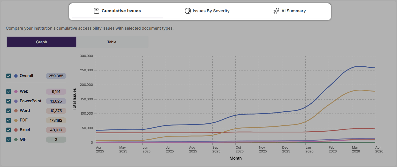
Task: Uncheck the Overall checkbox
Action: pyautogui.click(x=9, y=76)
